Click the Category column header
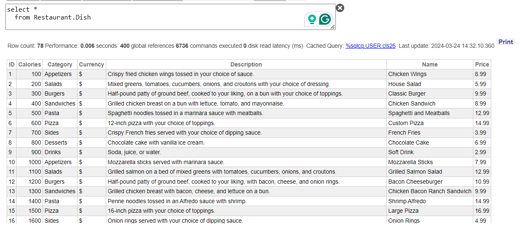This screenshot has height=231, width=520. coord(60,64)
